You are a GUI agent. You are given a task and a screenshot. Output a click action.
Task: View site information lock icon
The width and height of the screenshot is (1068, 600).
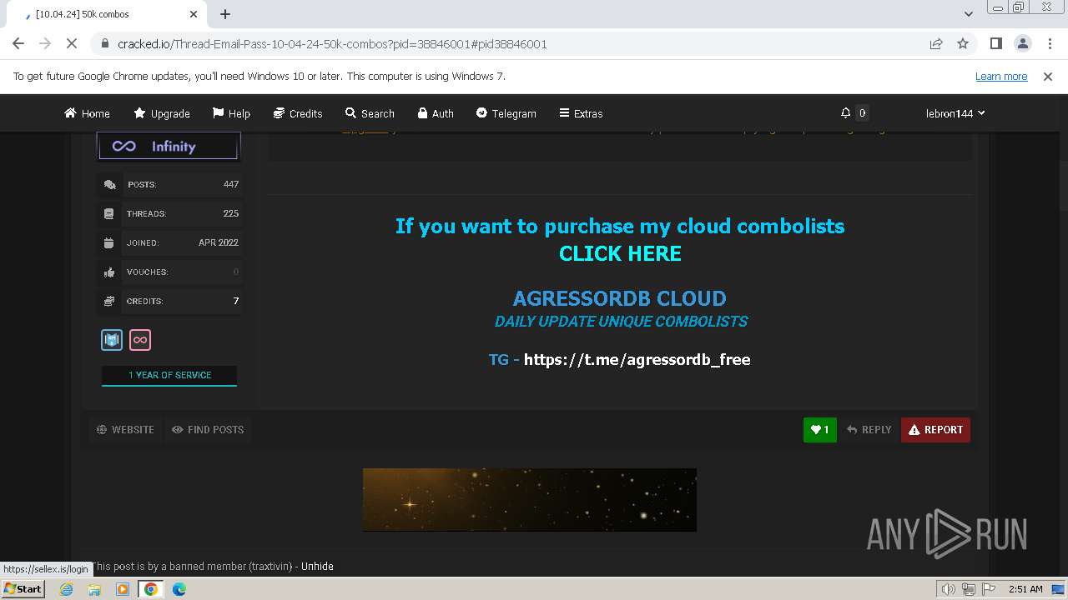coord(105,43)
